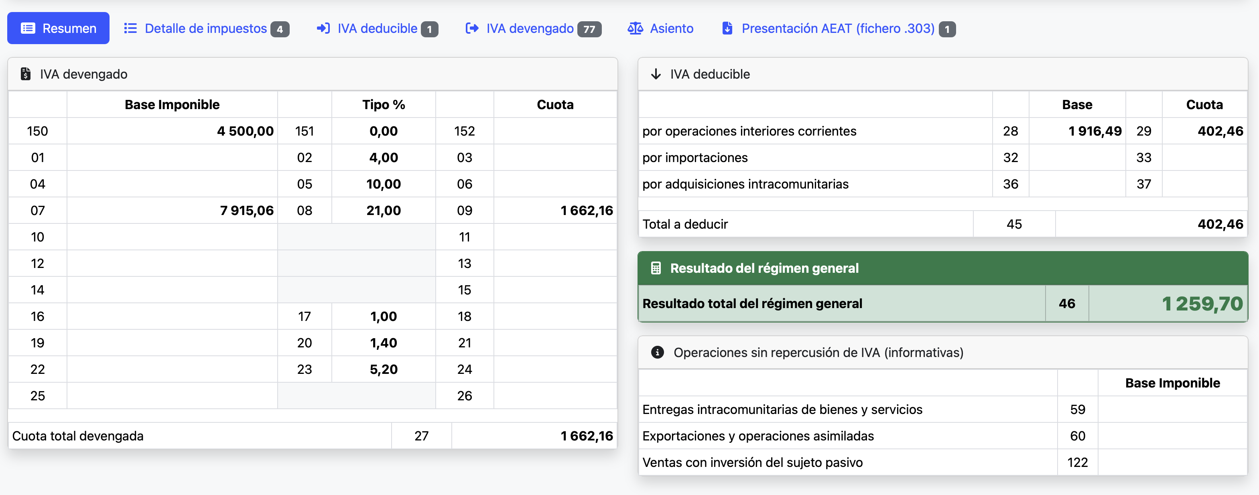Viewport: 1259px width, 495px height.
Task: Click the down arrow icon in IVA deducible header
Action: [656, 74]
